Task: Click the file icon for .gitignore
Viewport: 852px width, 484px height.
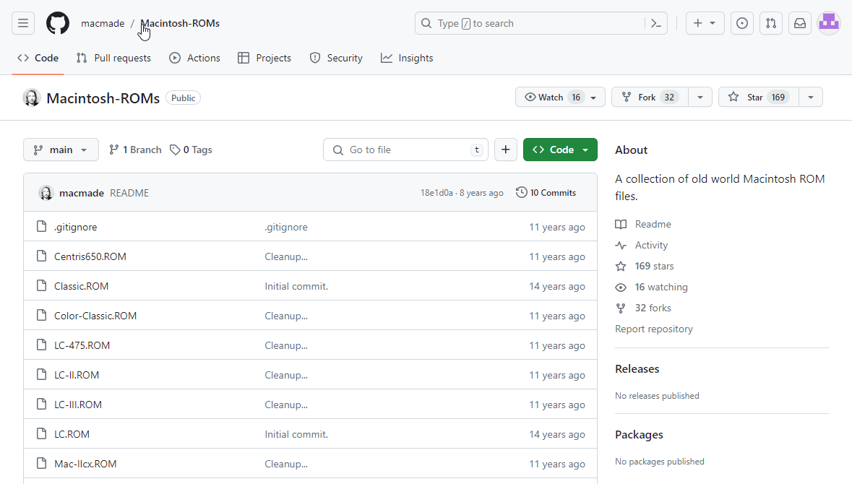Action: click(41, 227)
